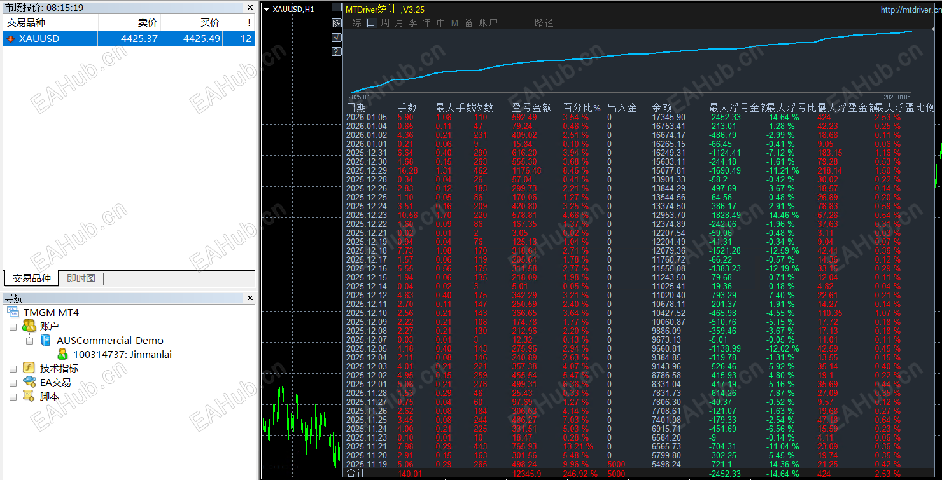Click the 手数 column header in statistics table
This screenshot has height=480, width=942.
point(407,108)
